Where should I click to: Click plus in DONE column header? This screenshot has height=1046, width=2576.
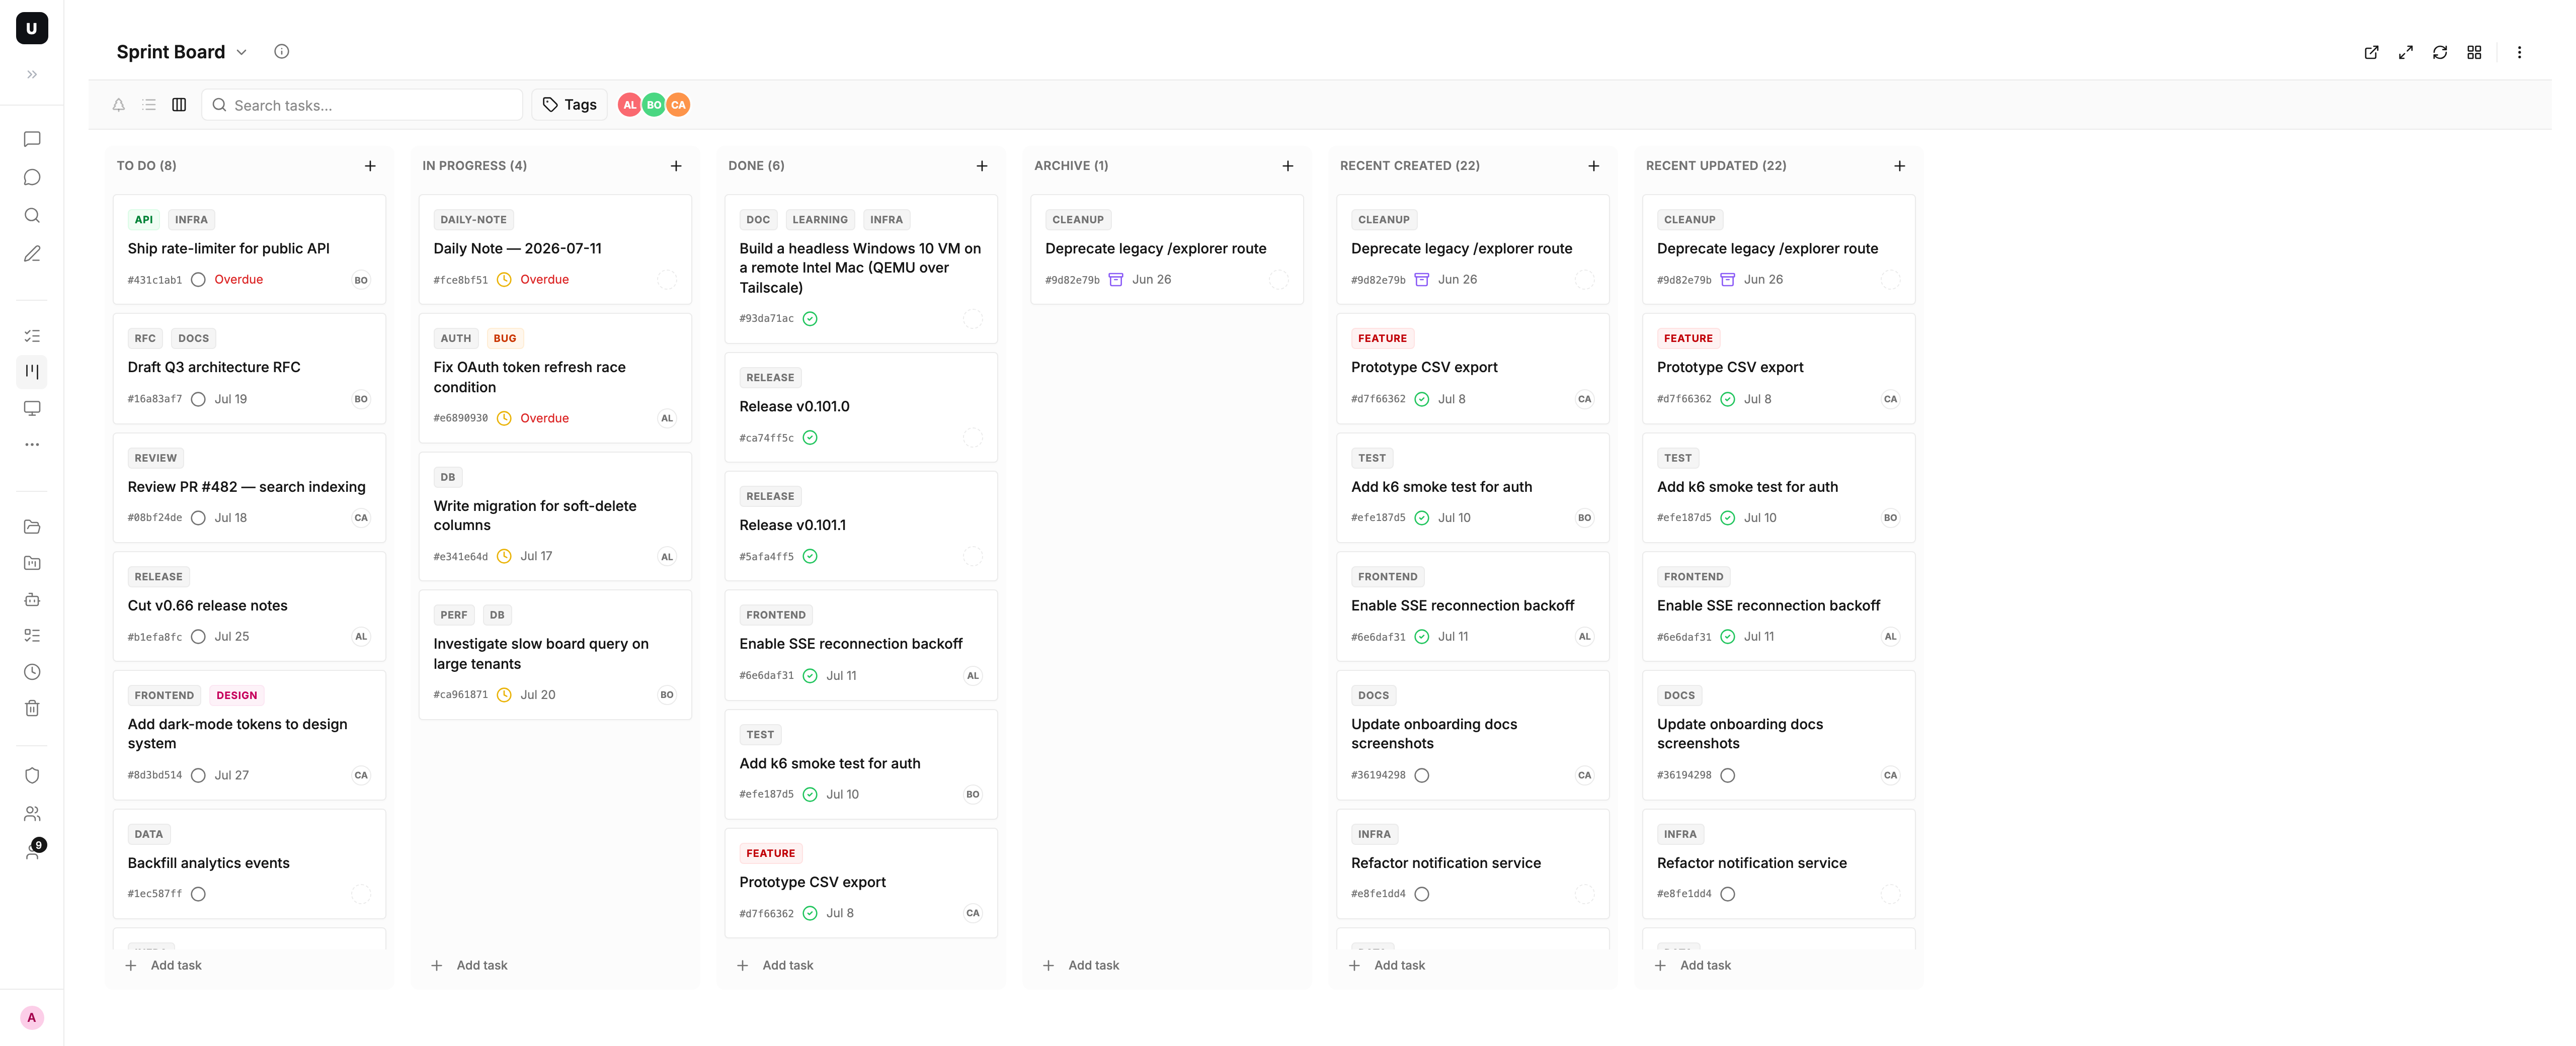click(982, 166)
